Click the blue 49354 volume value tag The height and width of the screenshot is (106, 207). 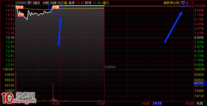pos(200,83)
